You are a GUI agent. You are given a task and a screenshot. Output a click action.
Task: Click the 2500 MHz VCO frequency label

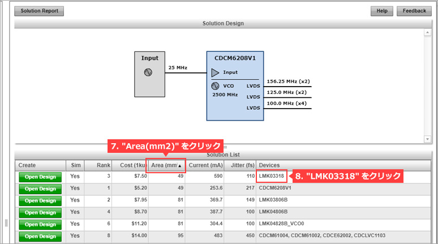click(x=225, y=95)
